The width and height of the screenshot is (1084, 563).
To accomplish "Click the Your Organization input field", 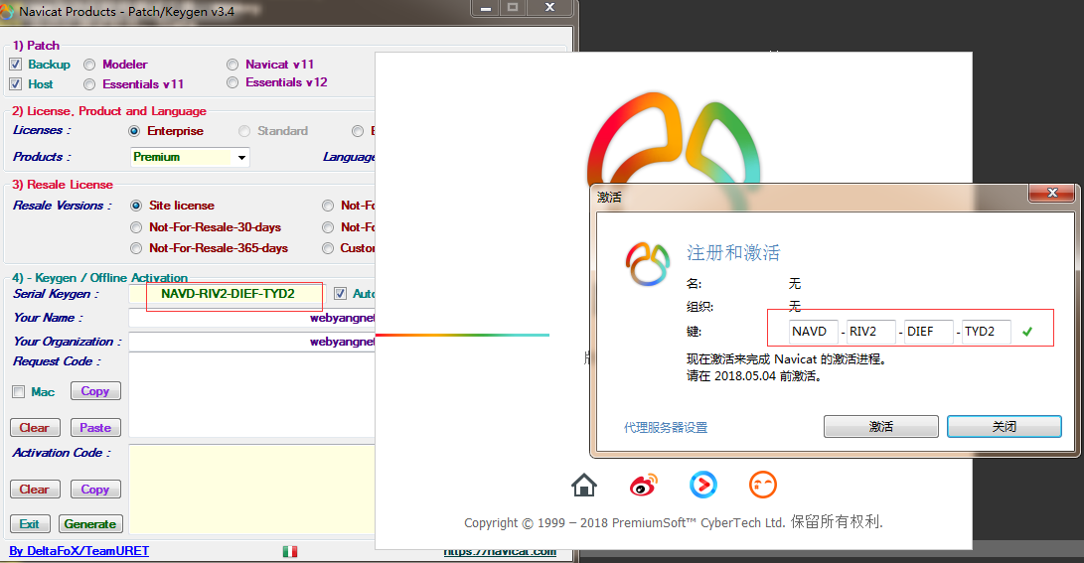I will (x=251, y=342).
